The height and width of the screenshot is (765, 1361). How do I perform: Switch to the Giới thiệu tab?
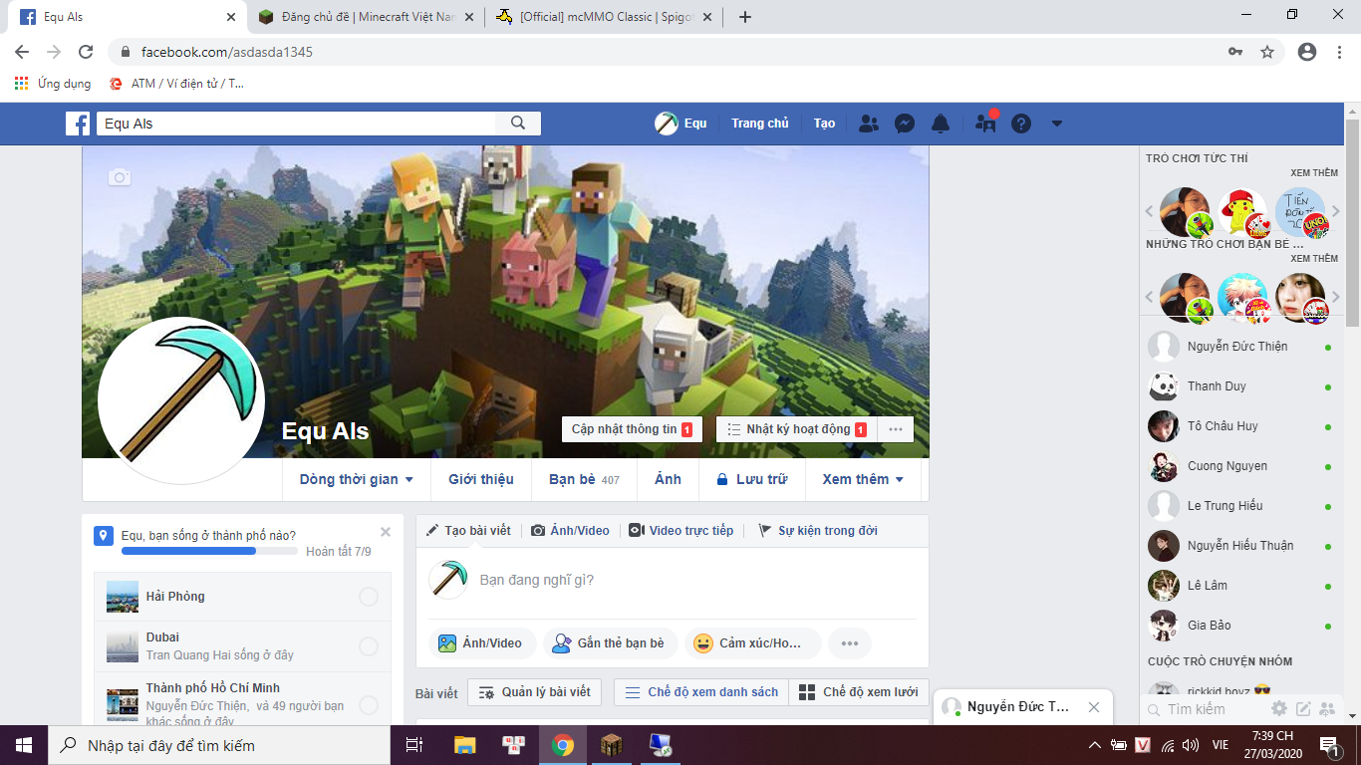pos(481,479)
